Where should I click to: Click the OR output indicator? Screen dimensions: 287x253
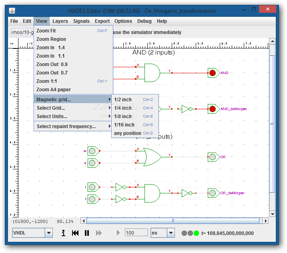click(212, 157)
